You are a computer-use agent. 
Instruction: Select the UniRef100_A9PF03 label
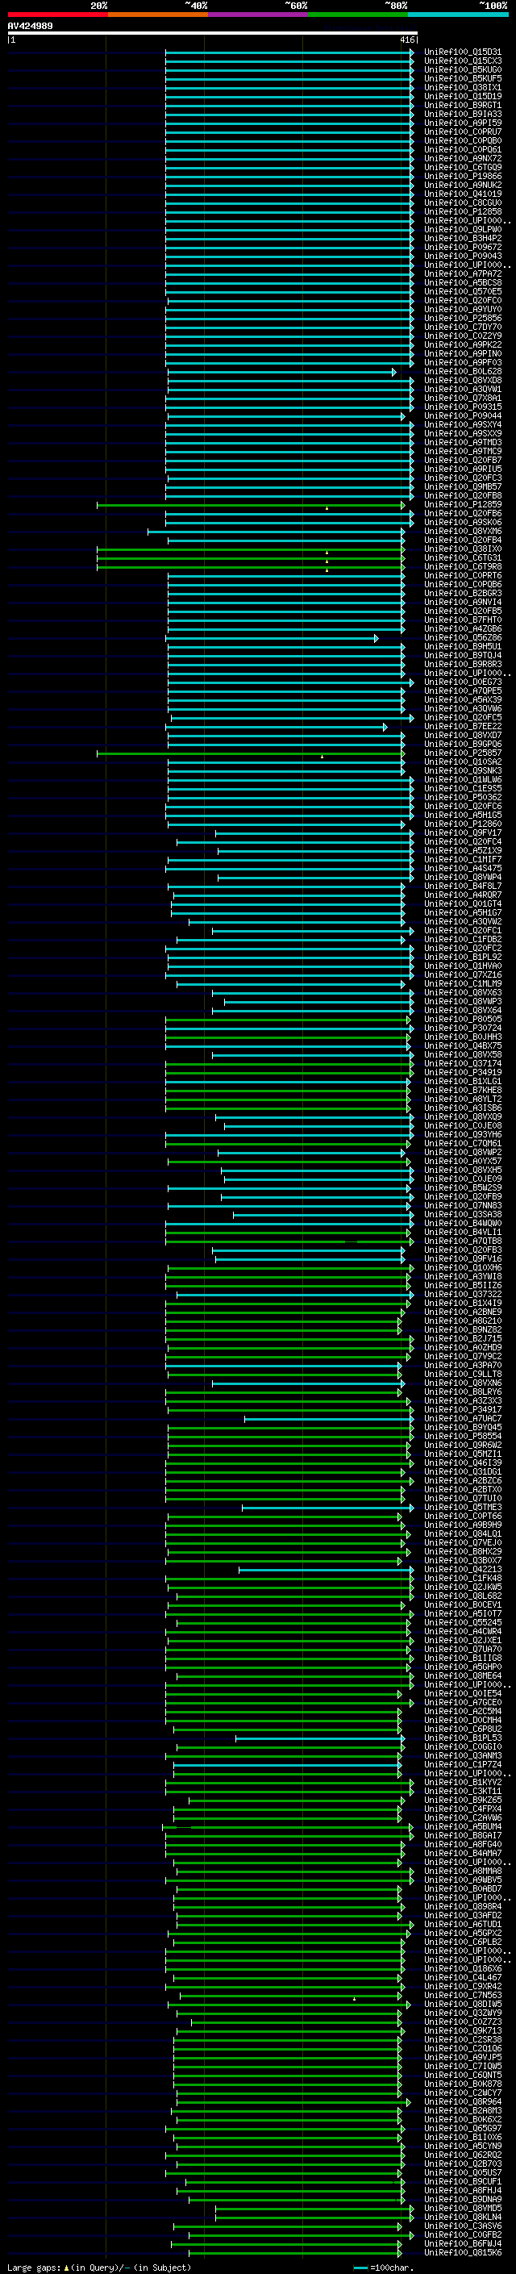click(463, 362)
